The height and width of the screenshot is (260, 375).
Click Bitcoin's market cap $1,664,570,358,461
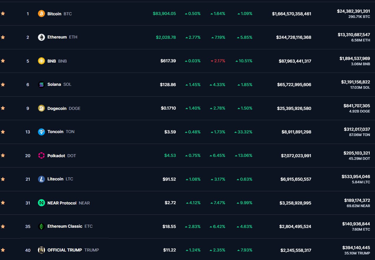coord(291,14)
